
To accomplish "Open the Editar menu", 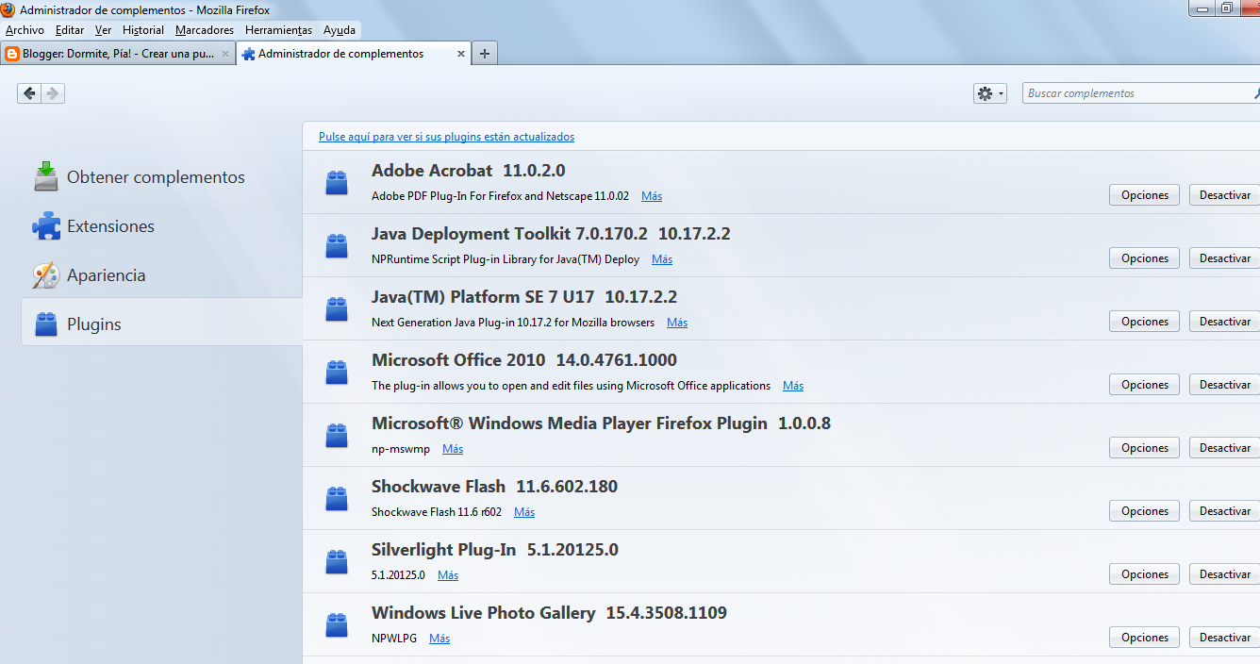I will (70, 30).
